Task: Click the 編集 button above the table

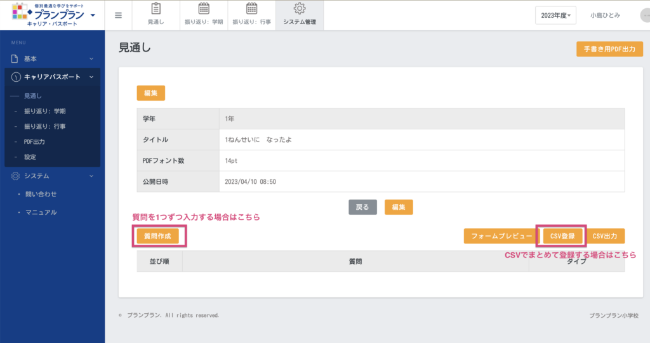Action: tap(151, 93)
